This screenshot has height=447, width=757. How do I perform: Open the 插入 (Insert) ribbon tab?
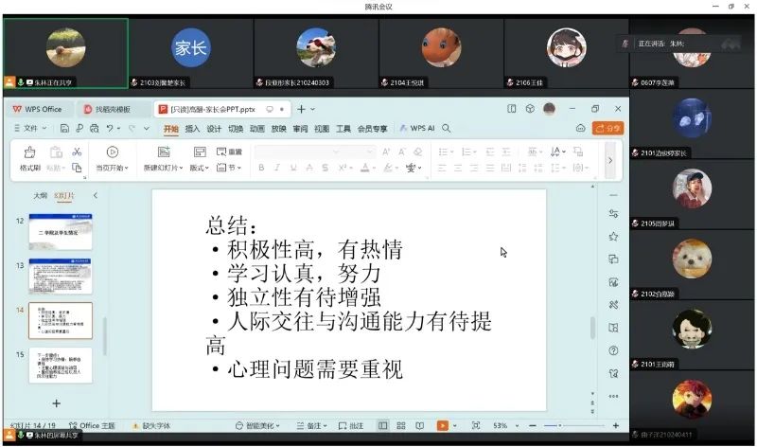[x=192, y=128]
